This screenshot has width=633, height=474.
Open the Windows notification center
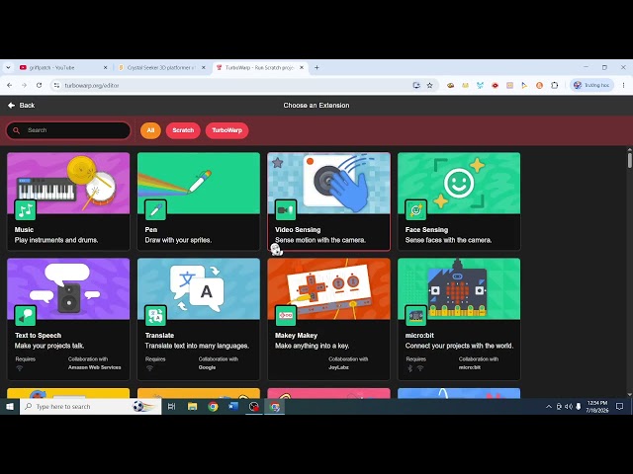click(x=620, y=407)
